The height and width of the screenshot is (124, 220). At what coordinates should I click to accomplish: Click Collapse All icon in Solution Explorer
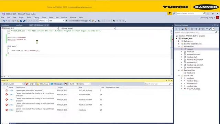[199, 29]
